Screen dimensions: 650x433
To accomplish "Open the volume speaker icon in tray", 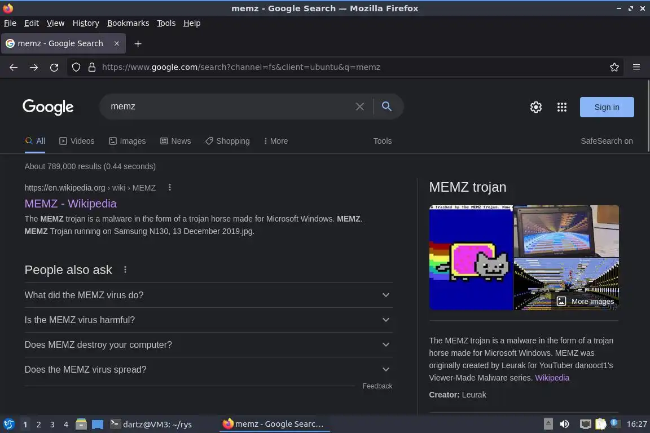I will (x=564, y=424).
